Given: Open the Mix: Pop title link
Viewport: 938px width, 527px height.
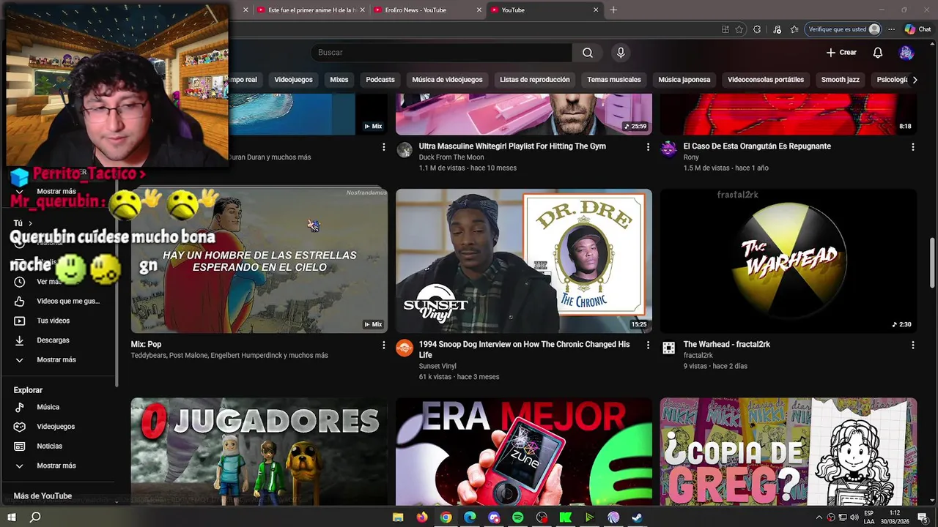Looking at the screenshot, I should (146, 345).
